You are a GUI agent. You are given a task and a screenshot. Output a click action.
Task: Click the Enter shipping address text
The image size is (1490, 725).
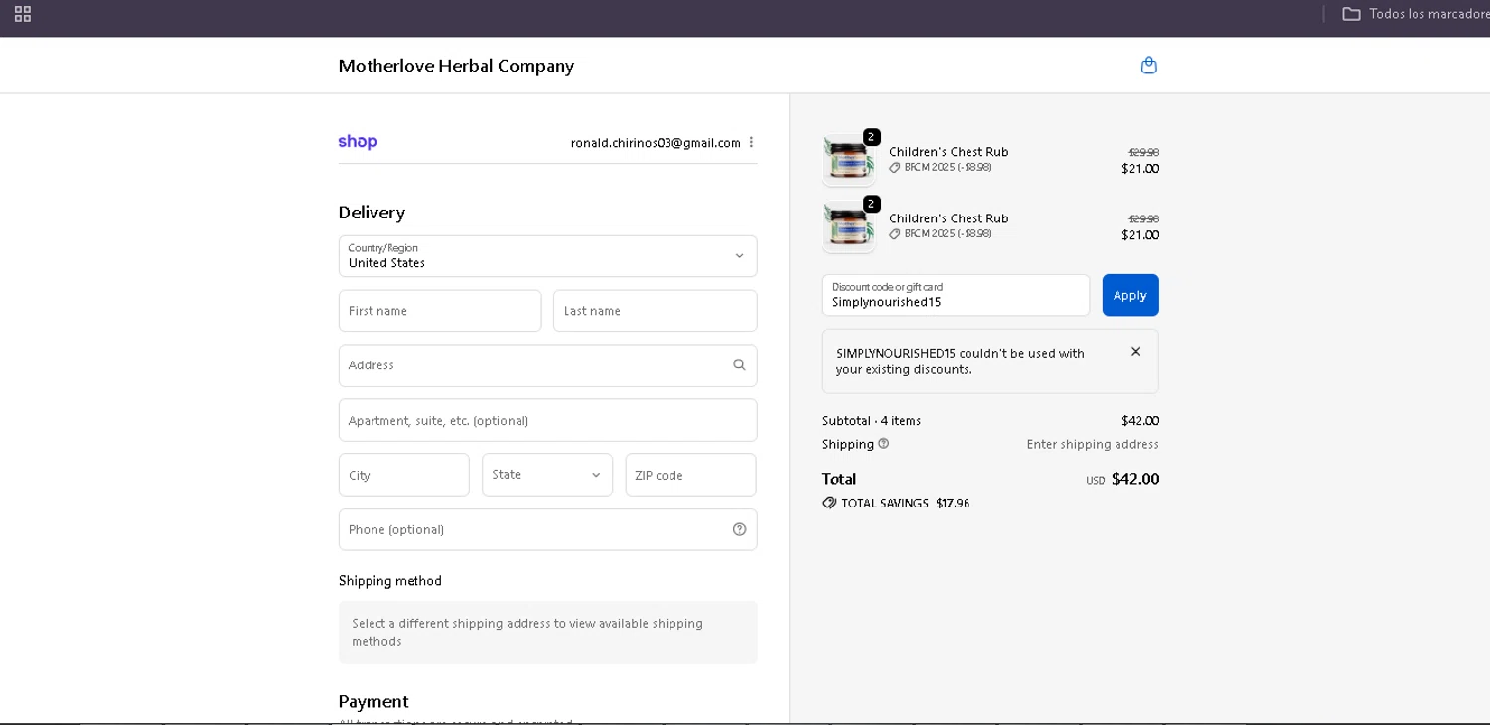(1093, 444)
